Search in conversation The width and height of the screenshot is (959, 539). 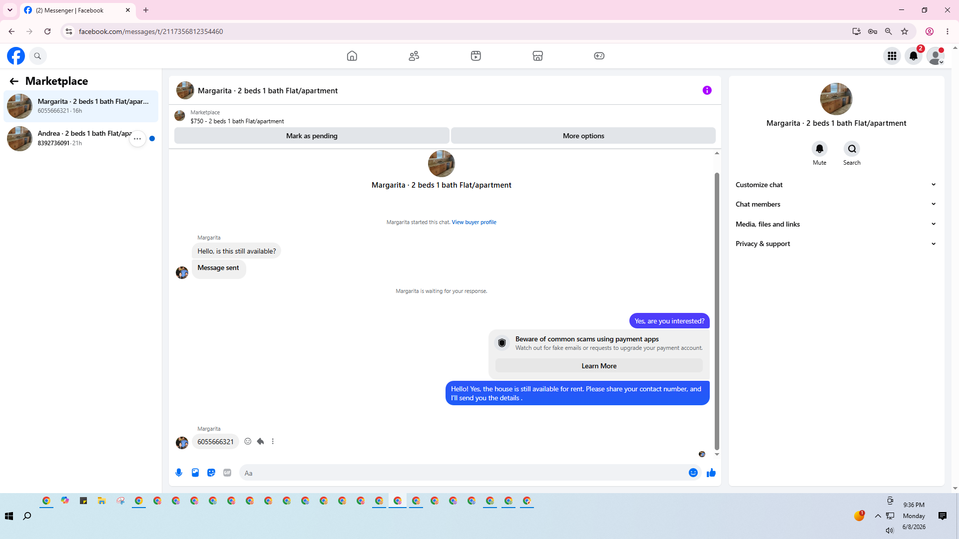(x=852, y=149)
